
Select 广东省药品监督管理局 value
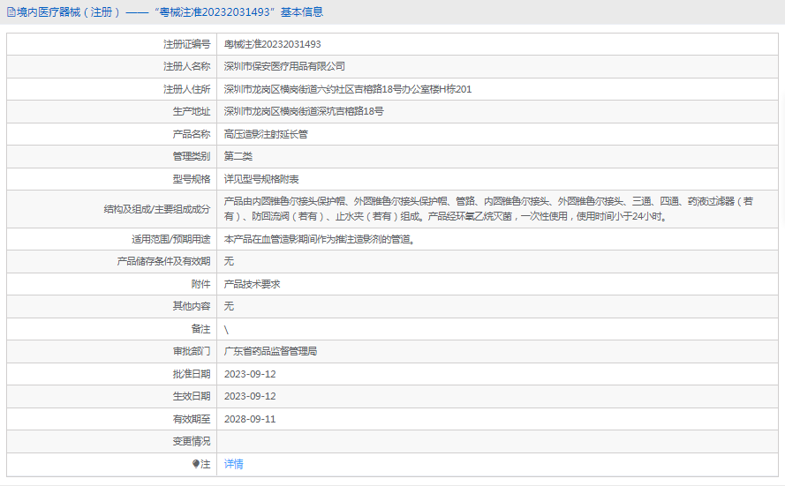(x=270, y=351)
